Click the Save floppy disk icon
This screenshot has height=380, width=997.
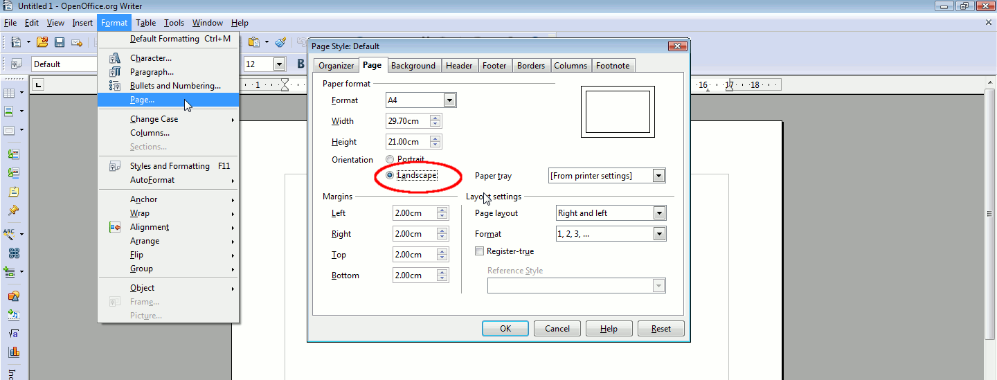[x=60, y=42]
